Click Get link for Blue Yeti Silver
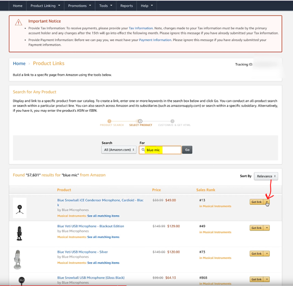Image resolution: width=293 pixels, height=286 pixels. pos(256,253)
